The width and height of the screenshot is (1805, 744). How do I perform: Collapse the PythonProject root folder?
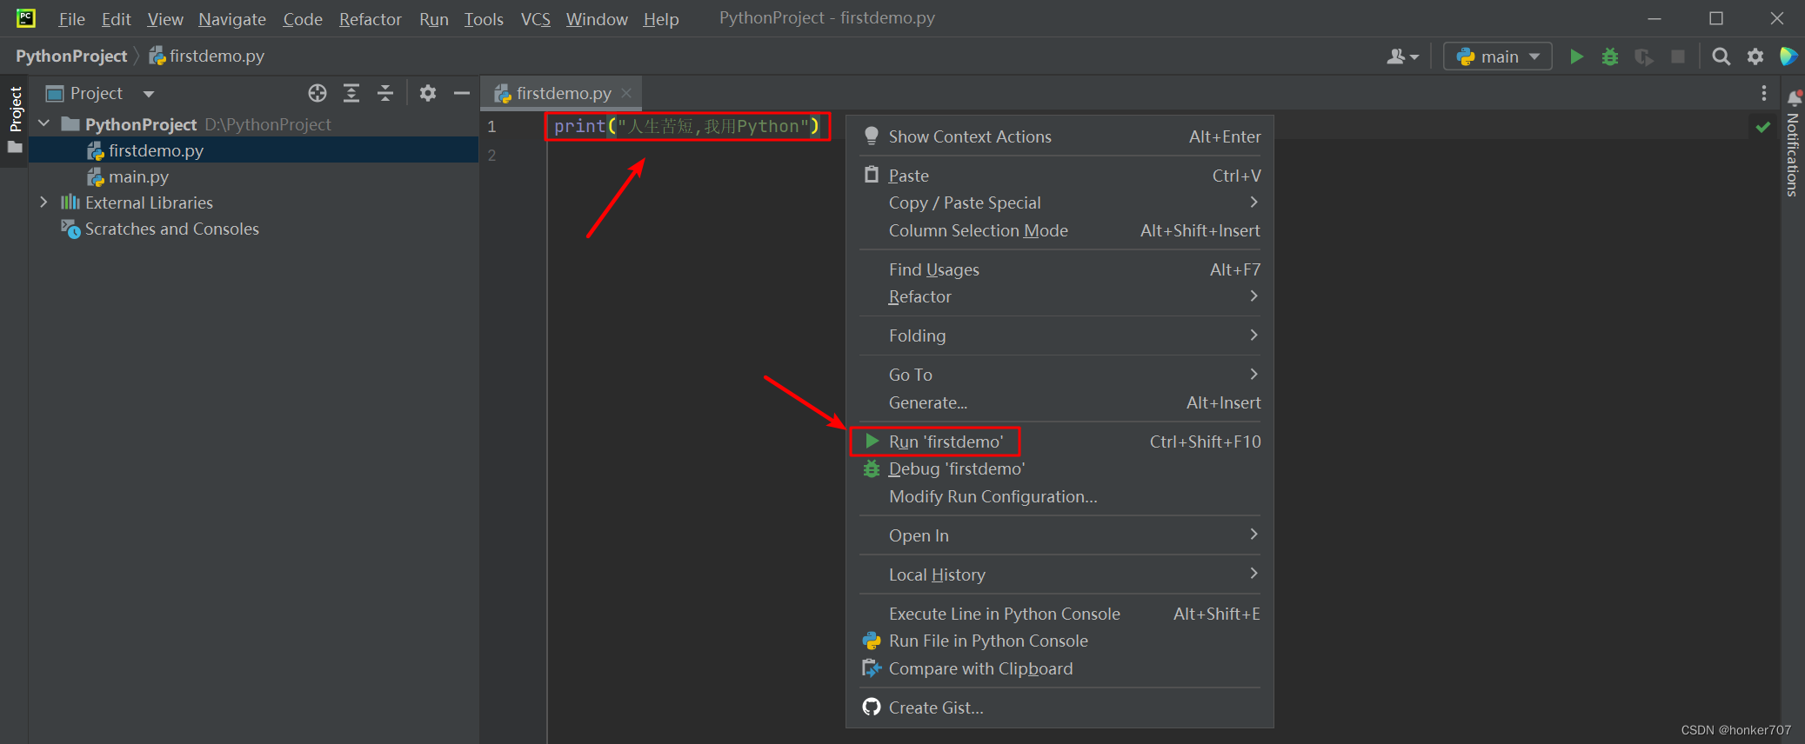(44, 124)
